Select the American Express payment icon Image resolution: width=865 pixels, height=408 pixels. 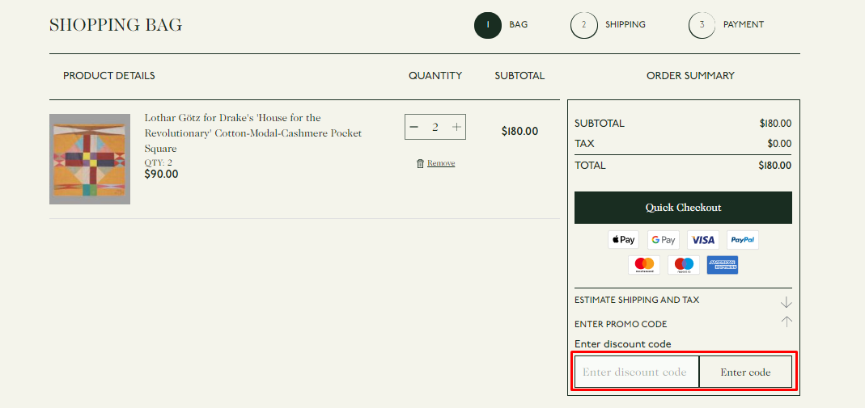click(723, 265)
